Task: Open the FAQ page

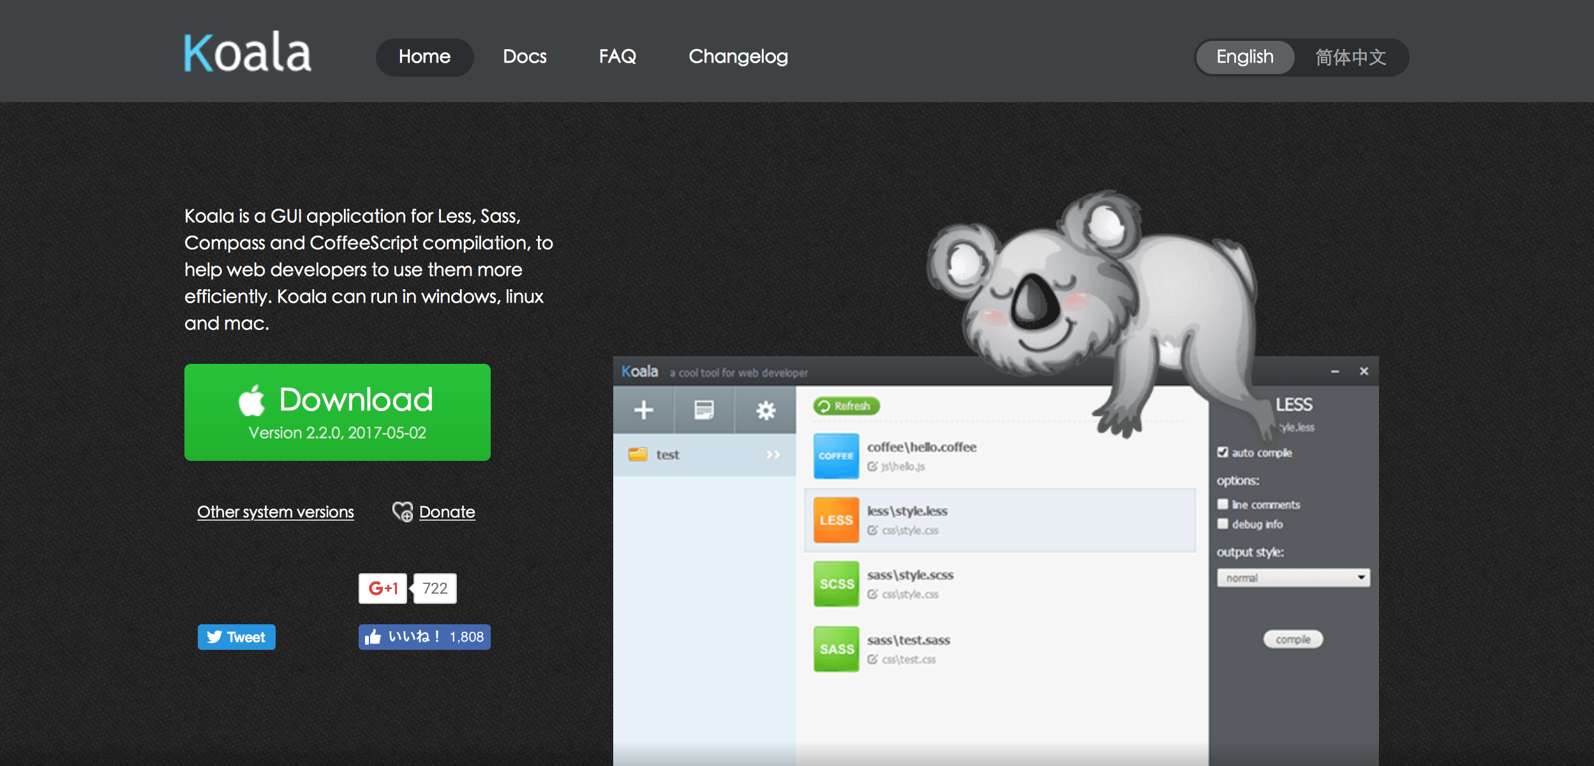Action: [617, 57]
